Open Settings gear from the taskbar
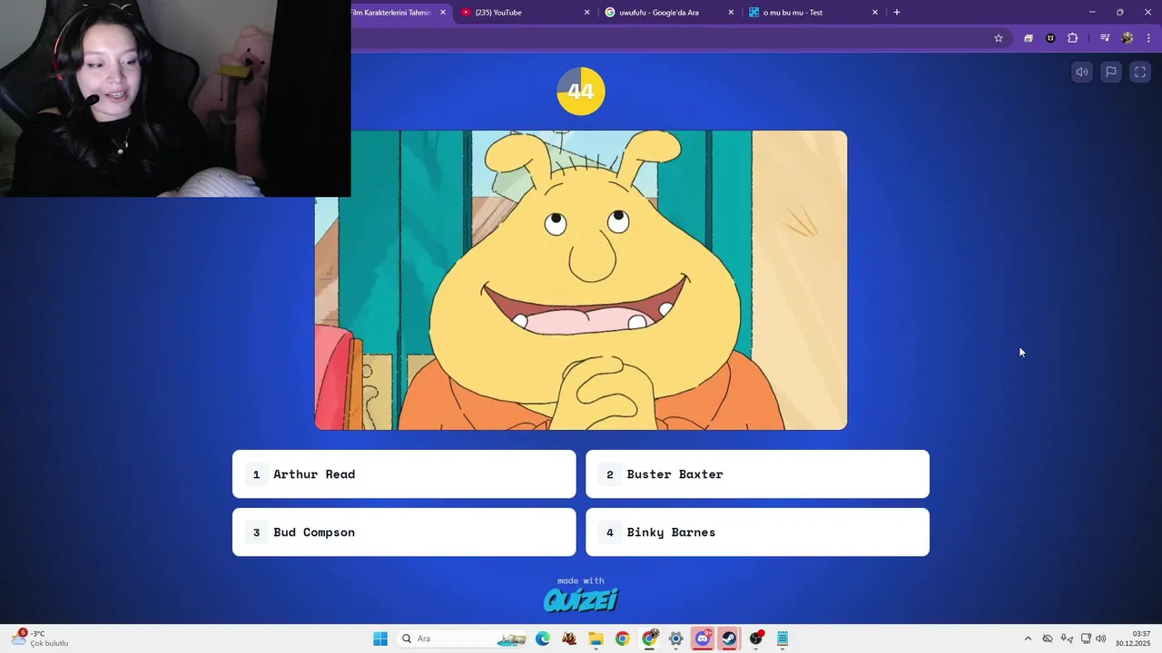The height and width of the screenshot is (653, 1162). 675,638
